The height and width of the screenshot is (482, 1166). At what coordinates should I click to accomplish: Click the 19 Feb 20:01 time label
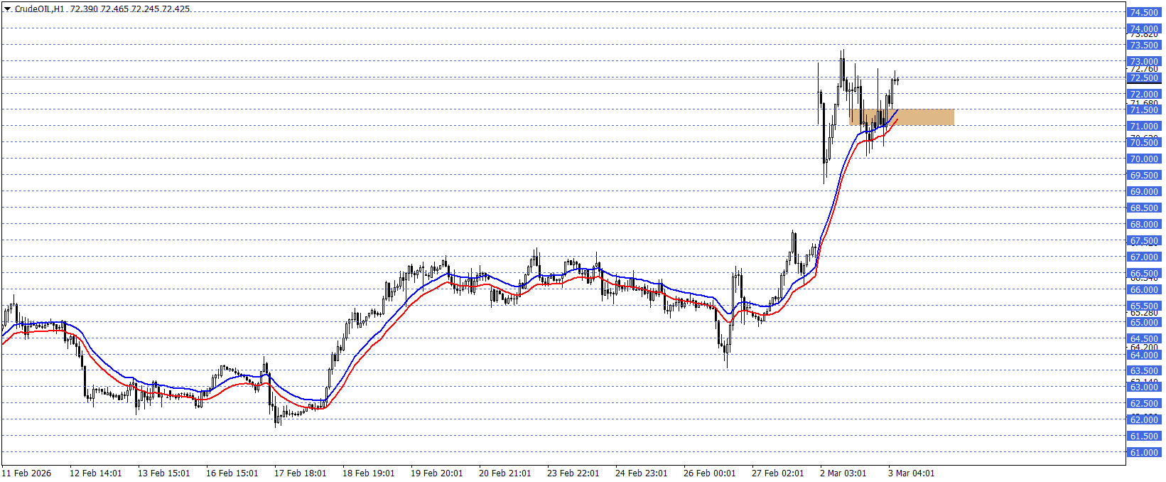pyautogui.click(x=436, y=473)
